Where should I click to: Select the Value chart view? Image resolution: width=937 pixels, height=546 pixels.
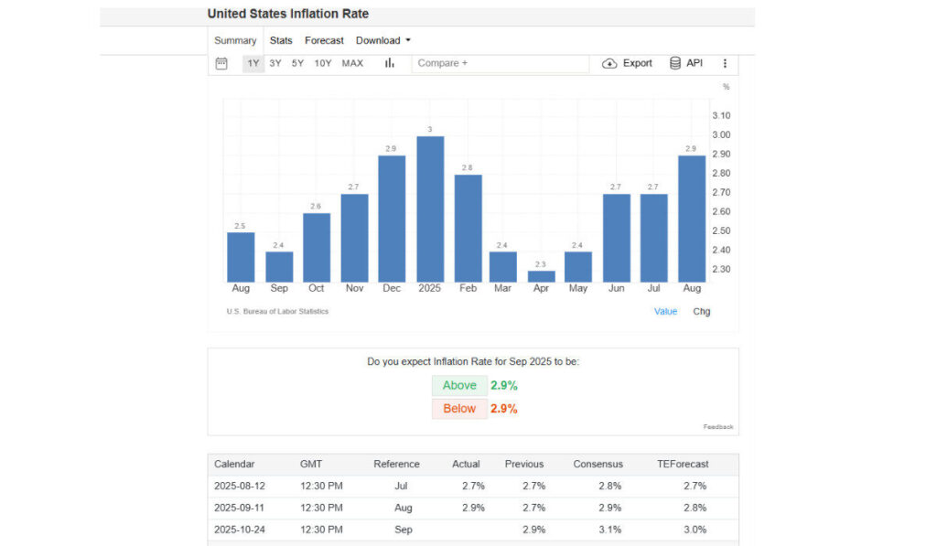coord(665,311)
